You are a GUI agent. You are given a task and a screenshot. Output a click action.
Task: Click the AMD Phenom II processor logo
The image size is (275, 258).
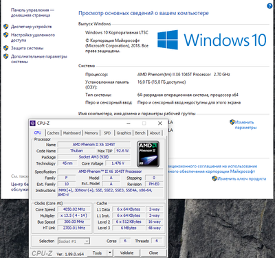(x=148, y=154)
